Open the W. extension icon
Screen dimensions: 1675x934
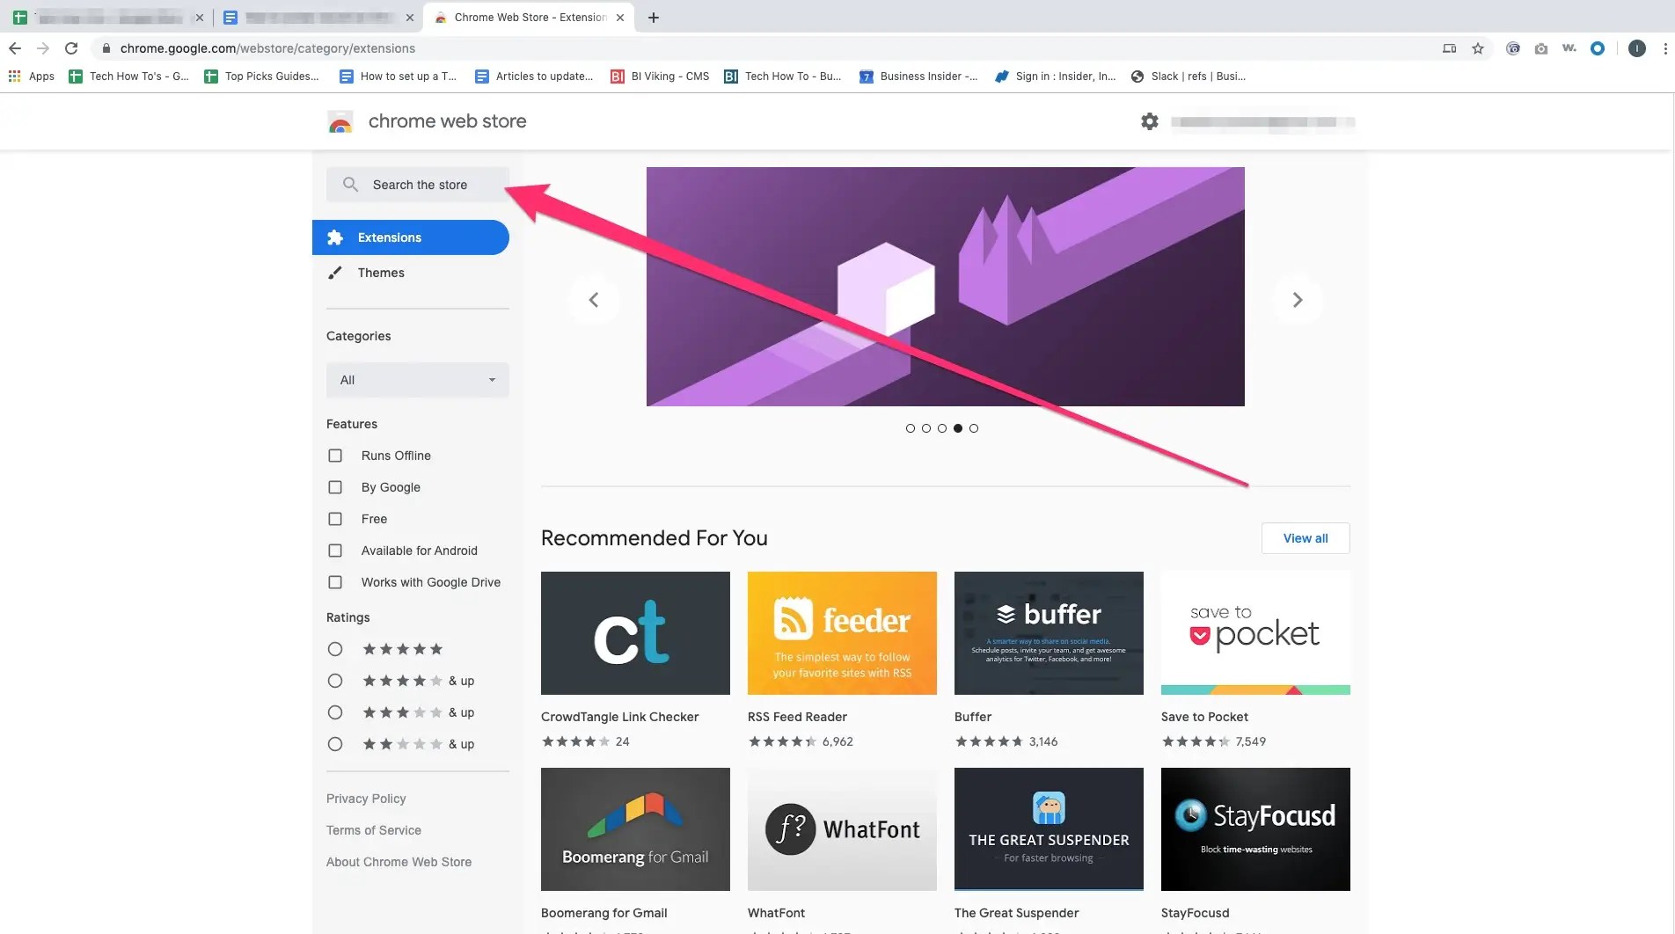(1569, 48)
